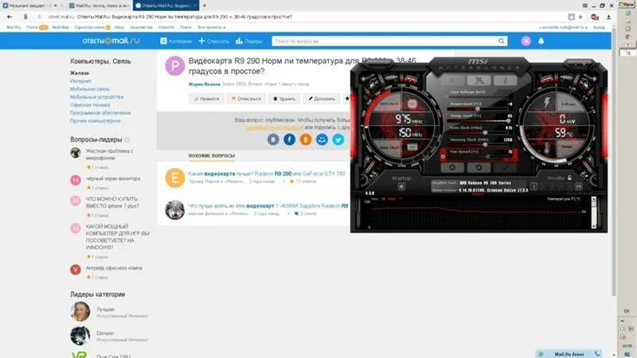Toggle the Startup Windows button in Afterburner
Image resolution: width=637 pixels, height=358 pixels.
401,186
